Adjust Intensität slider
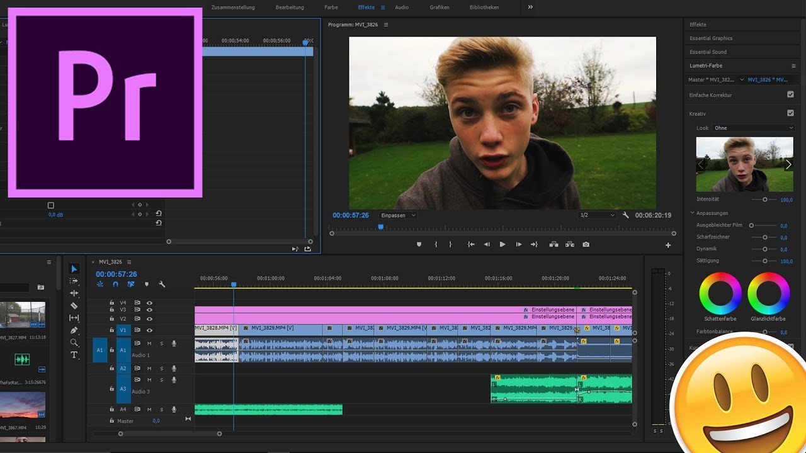806x453 pixels. [x=764, y=199]
